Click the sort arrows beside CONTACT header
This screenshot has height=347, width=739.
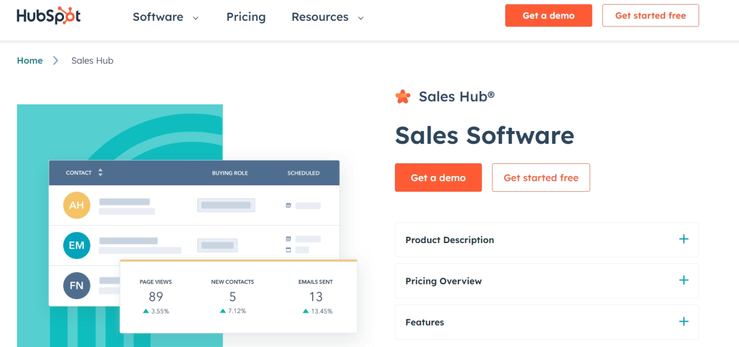coord(100,173)
